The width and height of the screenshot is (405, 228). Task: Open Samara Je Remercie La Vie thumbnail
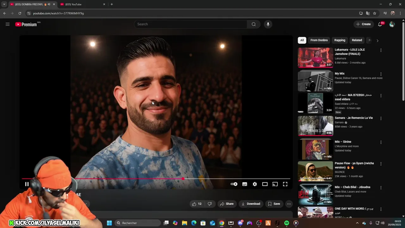(x=315, y=126)
